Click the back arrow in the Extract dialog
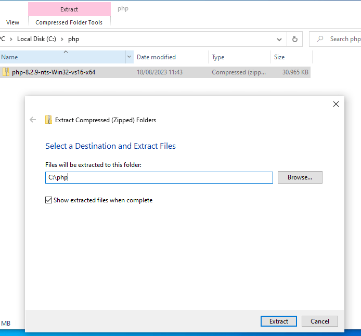Screen dimensions: 361x336 pyautogui.click(x=33, y=120)
